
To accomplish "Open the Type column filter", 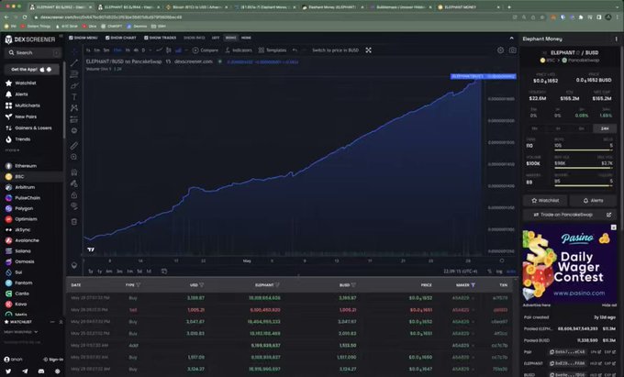I will tap(138, 285).
